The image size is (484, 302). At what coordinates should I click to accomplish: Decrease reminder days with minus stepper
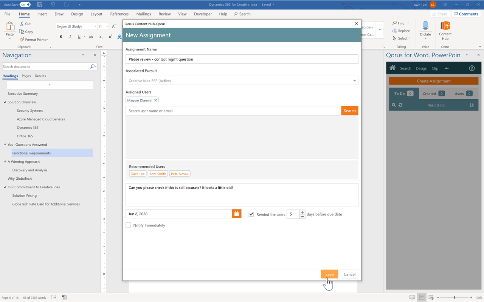[x=302, y=217]
